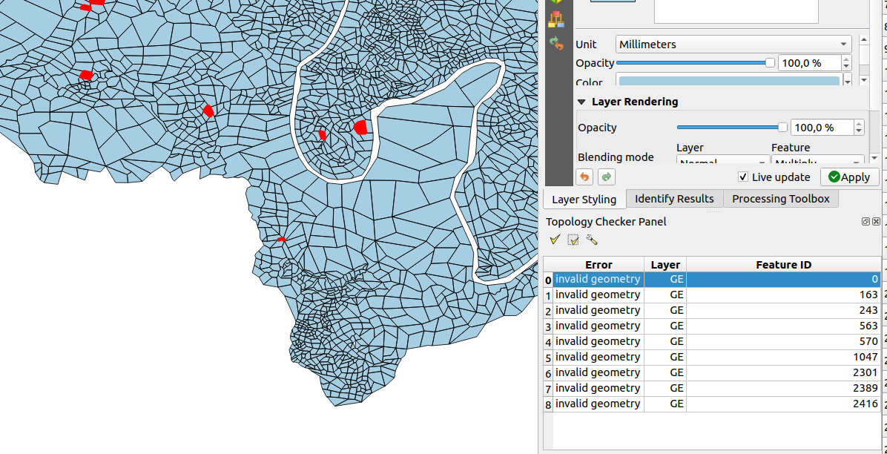The image size is (887, 454).
Task: Collapse the Layer Rendering section
Action: [582, 102]
